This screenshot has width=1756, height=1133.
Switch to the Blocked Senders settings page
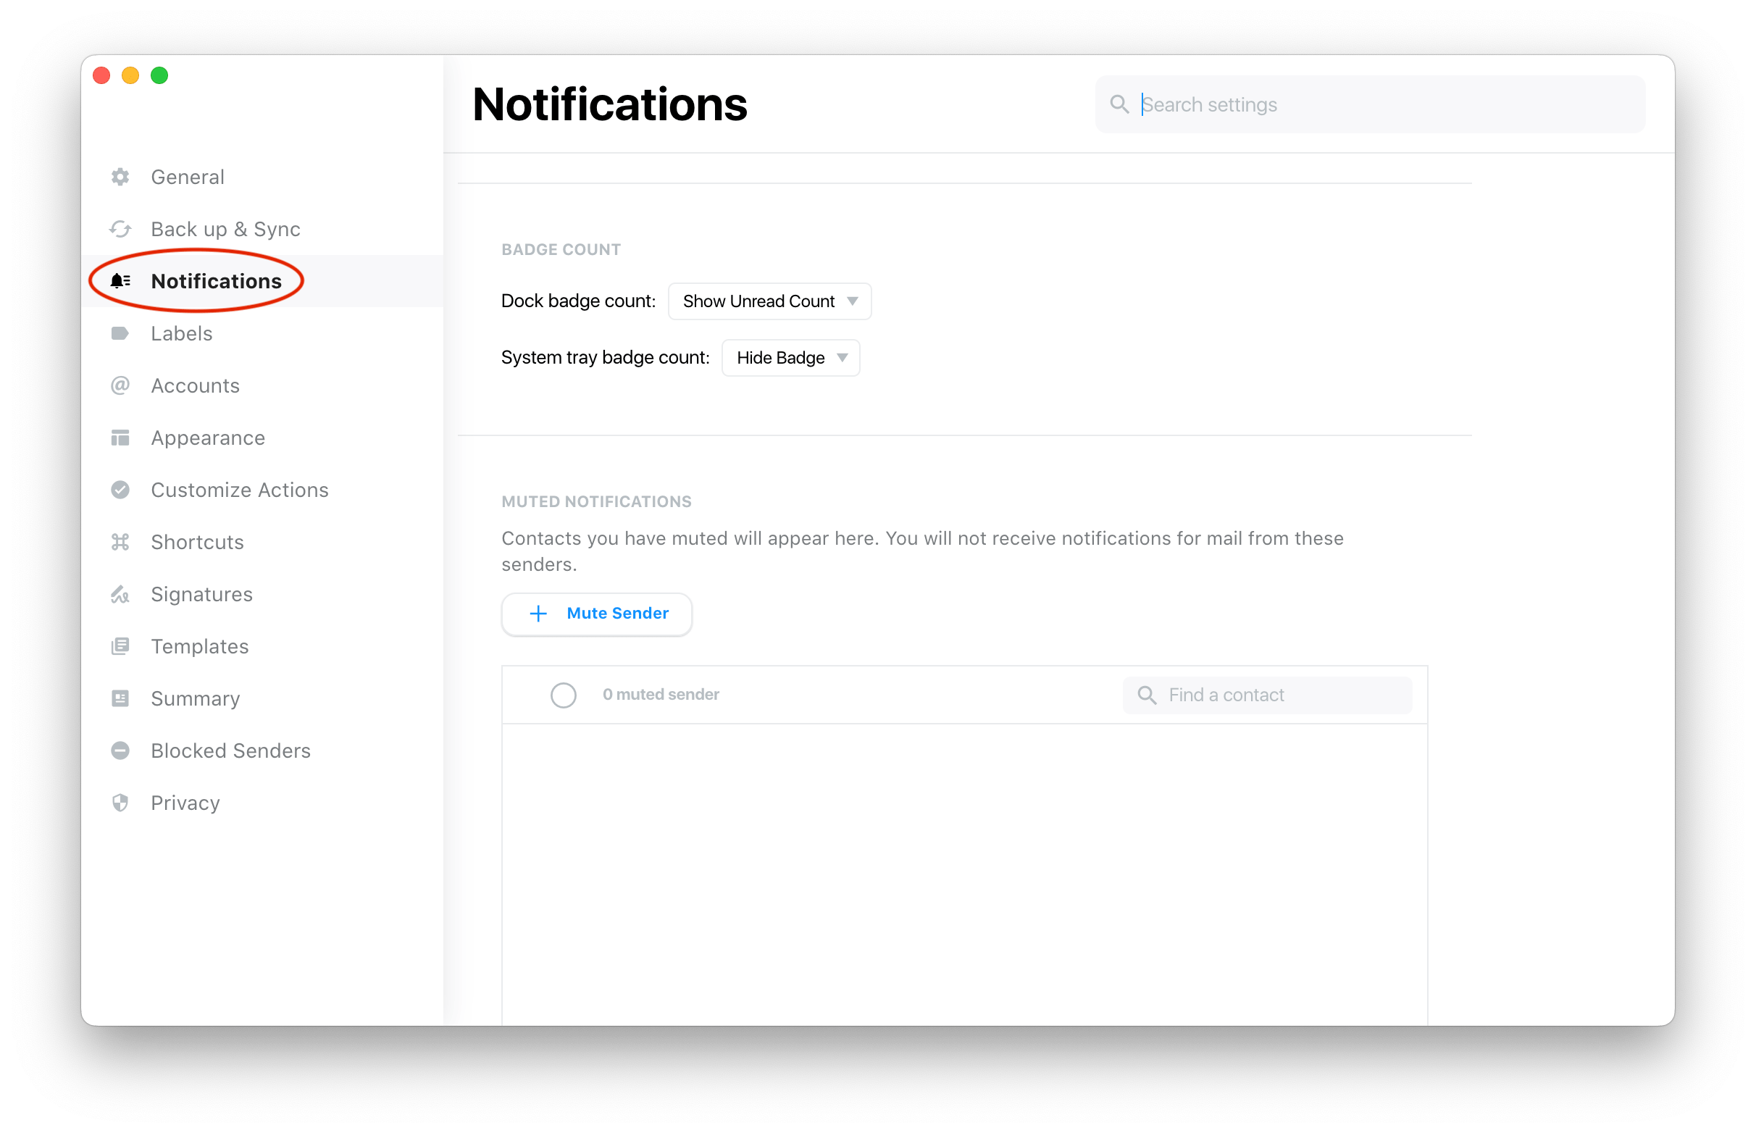point(230,750)
